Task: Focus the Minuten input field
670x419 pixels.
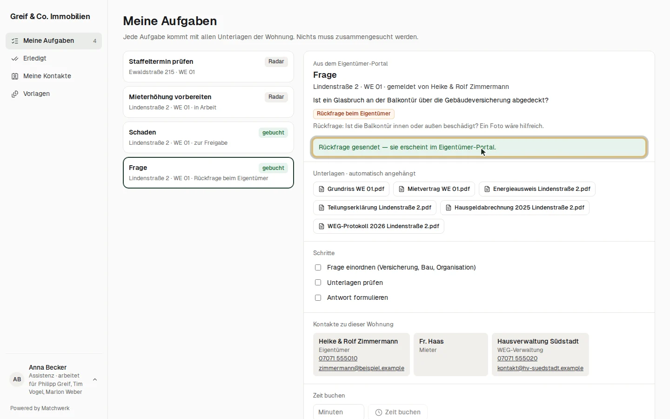Action: click(339, 412)
